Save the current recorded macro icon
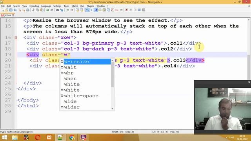The height and width of the screenshot is (141, 251). (144, 10)
